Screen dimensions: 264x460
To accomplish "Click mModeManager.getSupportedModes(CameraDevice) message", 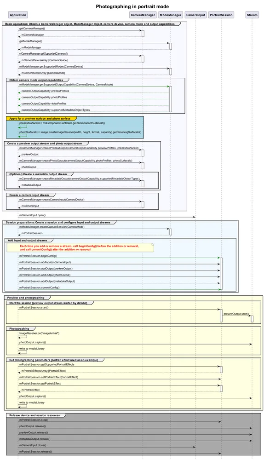I will pyautogui.click(x=52, y=67).
